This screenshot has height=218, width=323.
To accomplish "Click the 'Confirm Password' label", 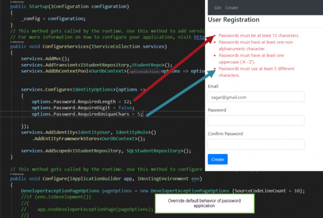I will (x=225, y=134).
